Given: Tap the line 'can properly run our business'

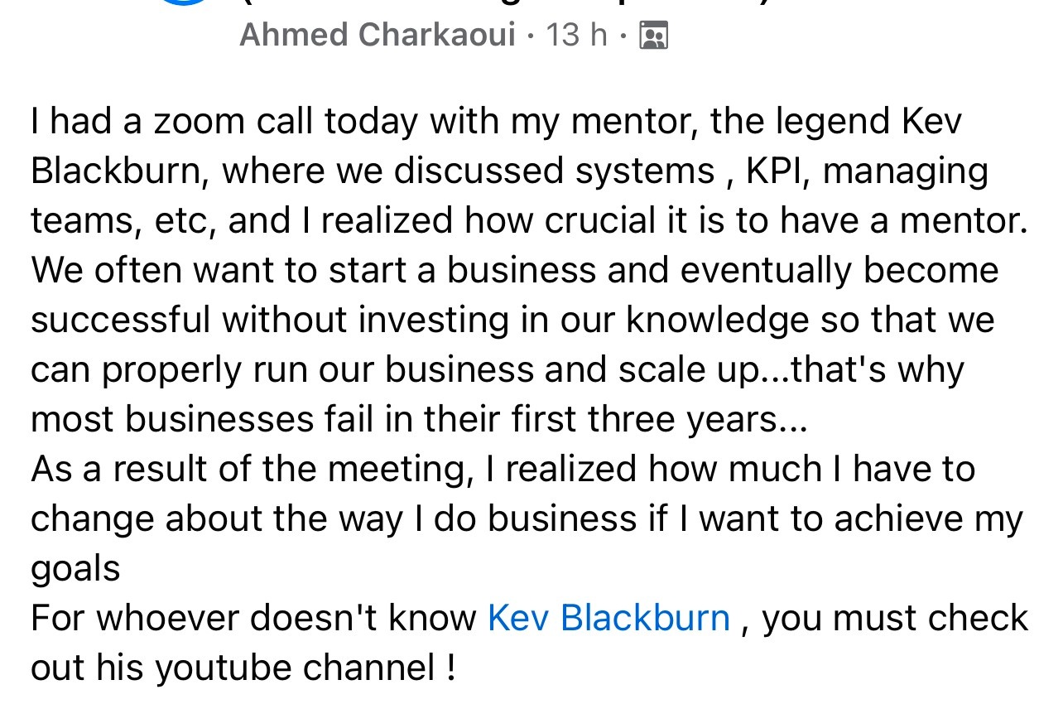Looking at the screenshot, I should click(x=498, y=370).
